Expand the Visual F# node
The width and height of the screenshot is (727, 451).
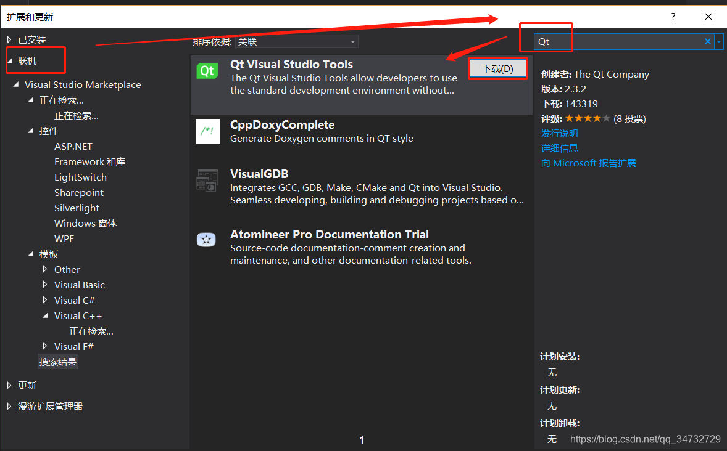tap(45, 346)
